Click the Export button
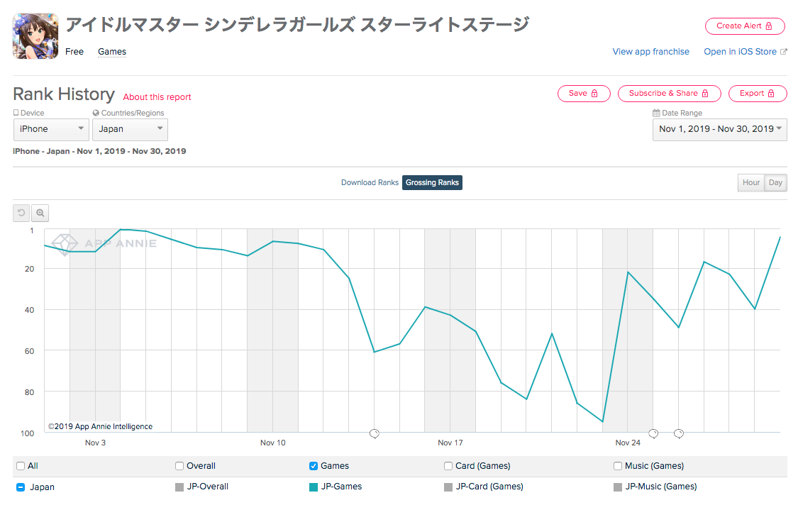The image size is (798, 505). click(x=758, y=94)
